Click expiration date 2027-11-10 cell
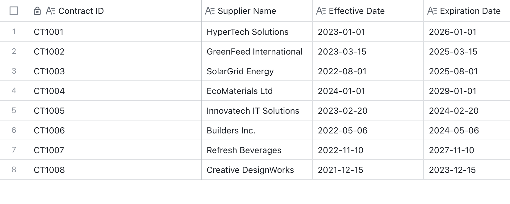Image resolution: width=510 pixels, height=204 pixels. pyautogui.click(x=467, y=150)
